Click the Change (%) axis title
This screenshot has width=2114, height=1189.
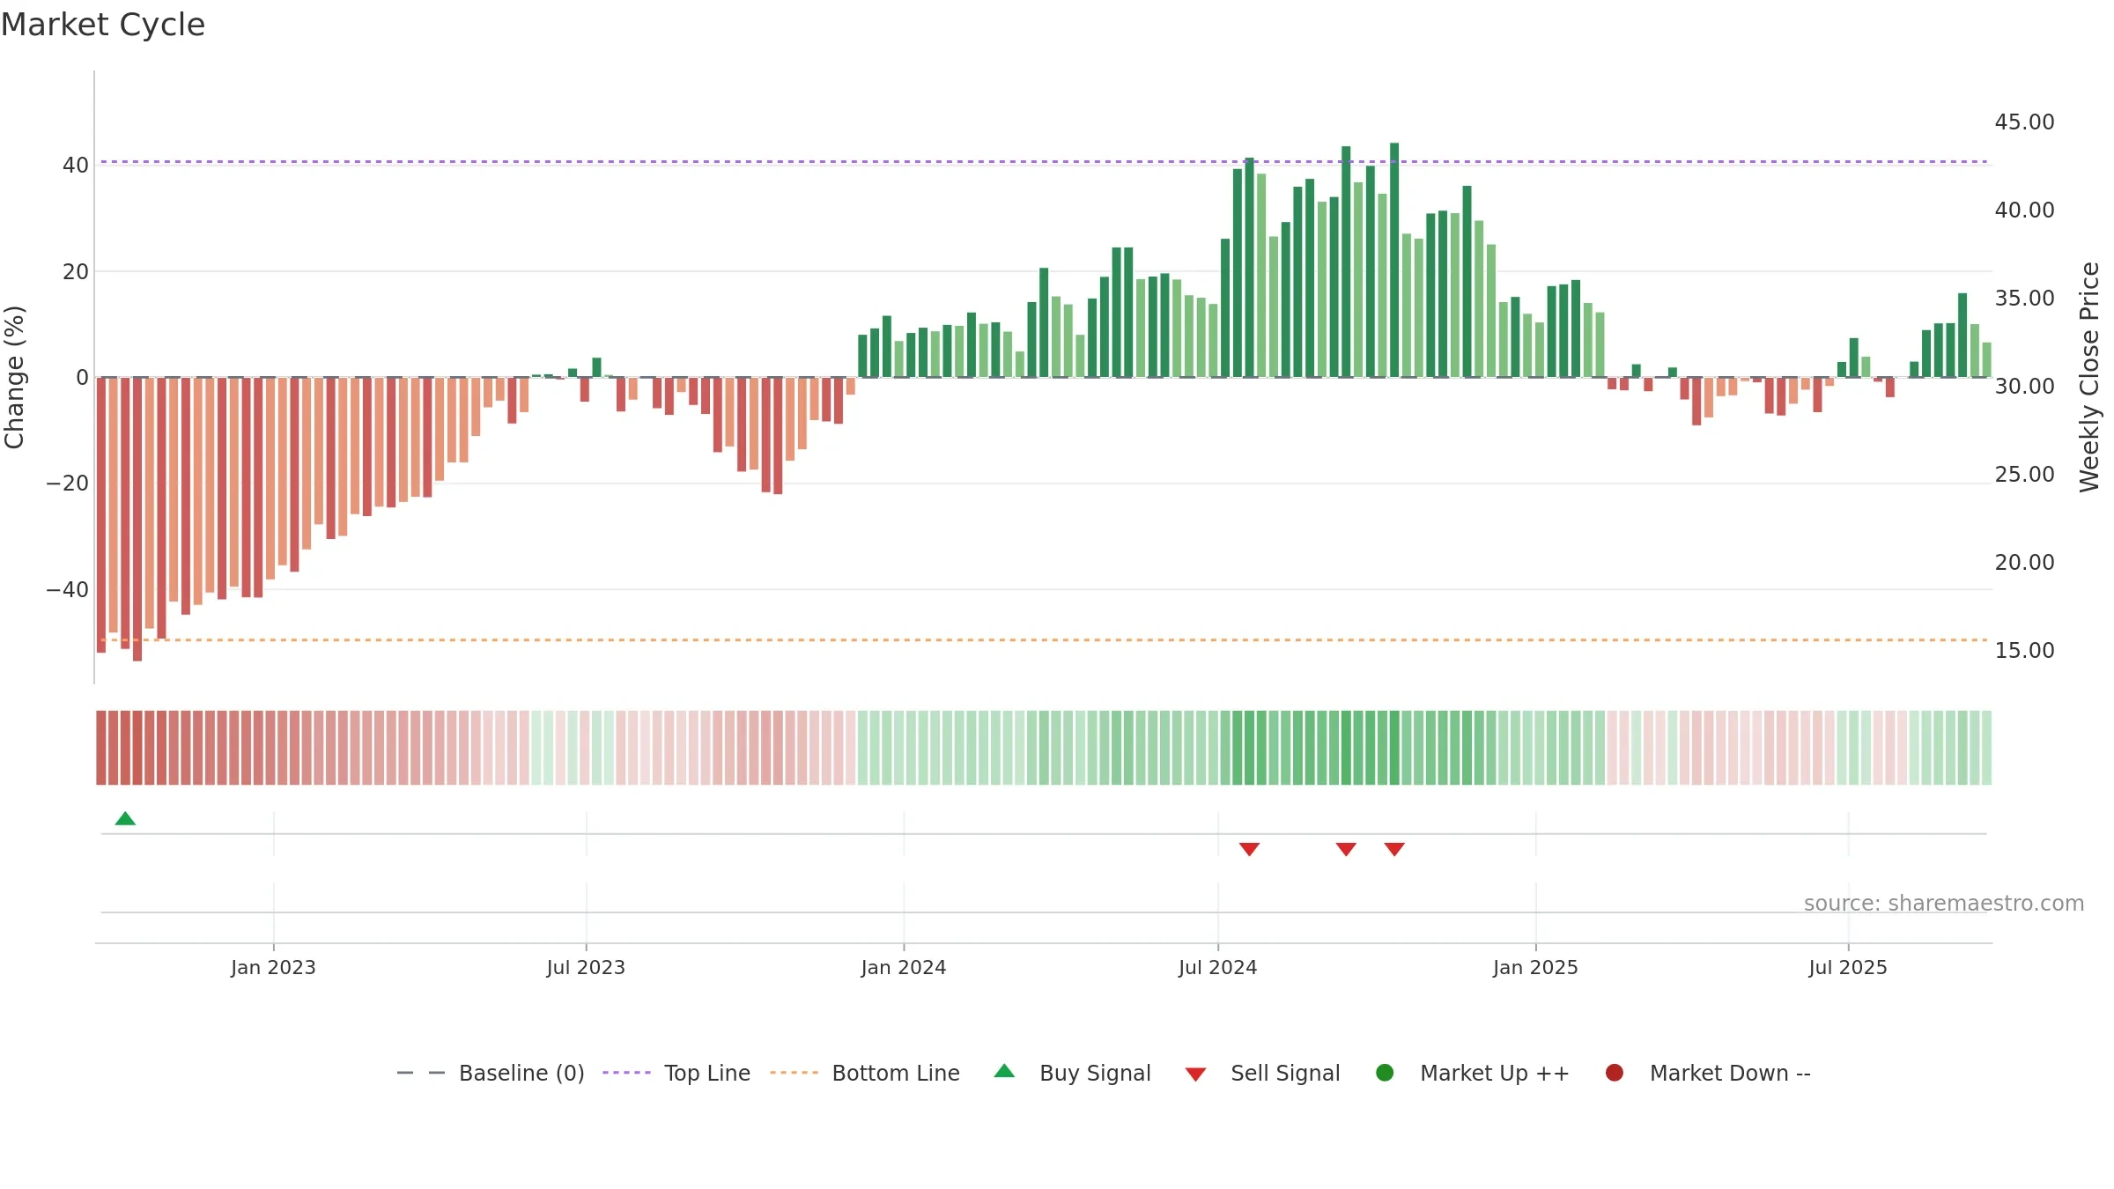[x=15, y=377]
